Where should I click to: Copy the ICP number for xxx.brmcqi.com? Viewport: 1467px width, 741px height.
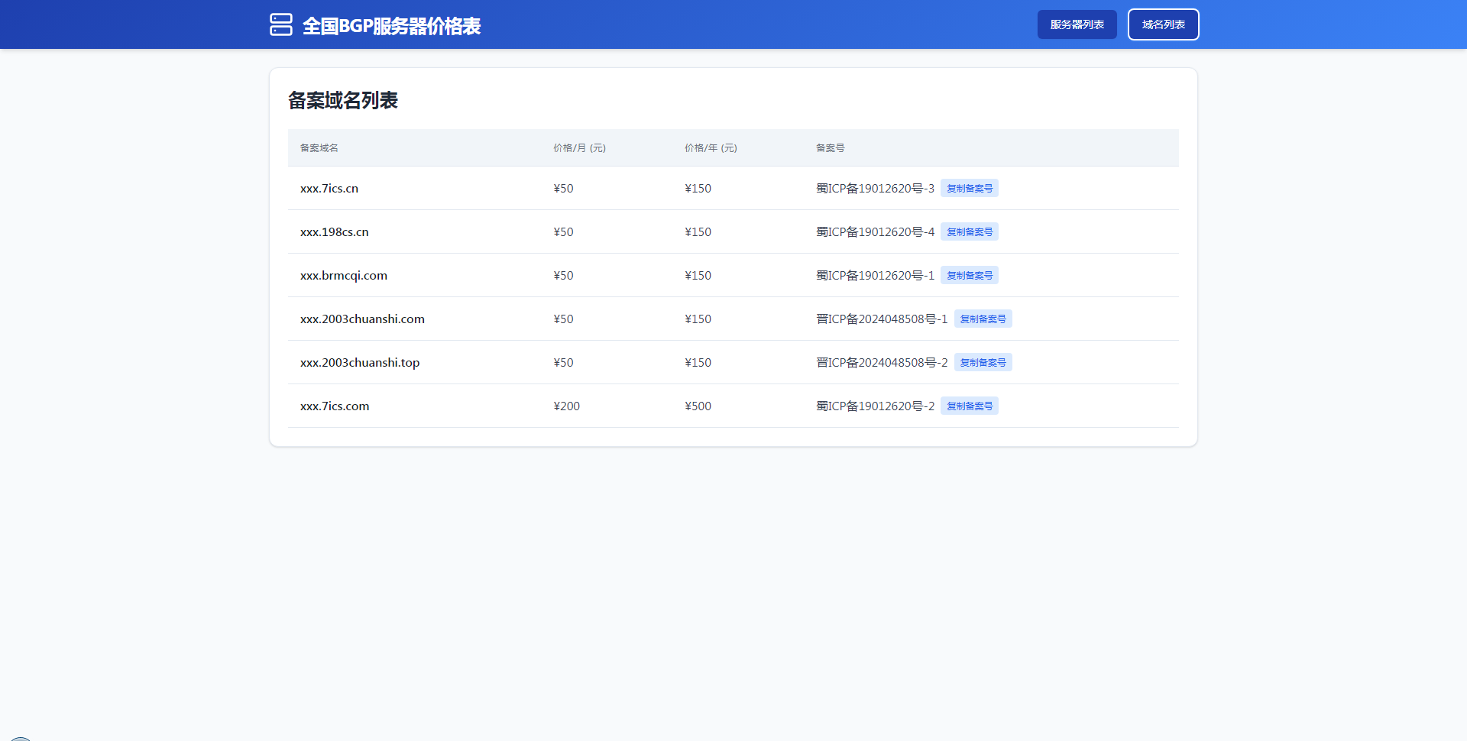pyautogui.click(x=969, y=276)
